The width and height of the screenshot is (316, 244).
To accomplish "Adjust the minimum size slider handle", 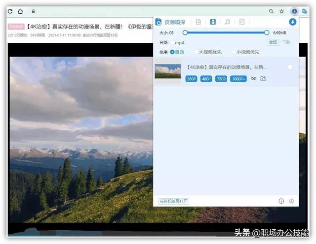I will (x=185, y=32).
